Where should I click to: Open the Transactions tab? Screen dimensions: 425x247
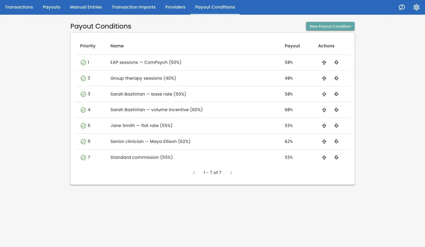coord(19,7)
